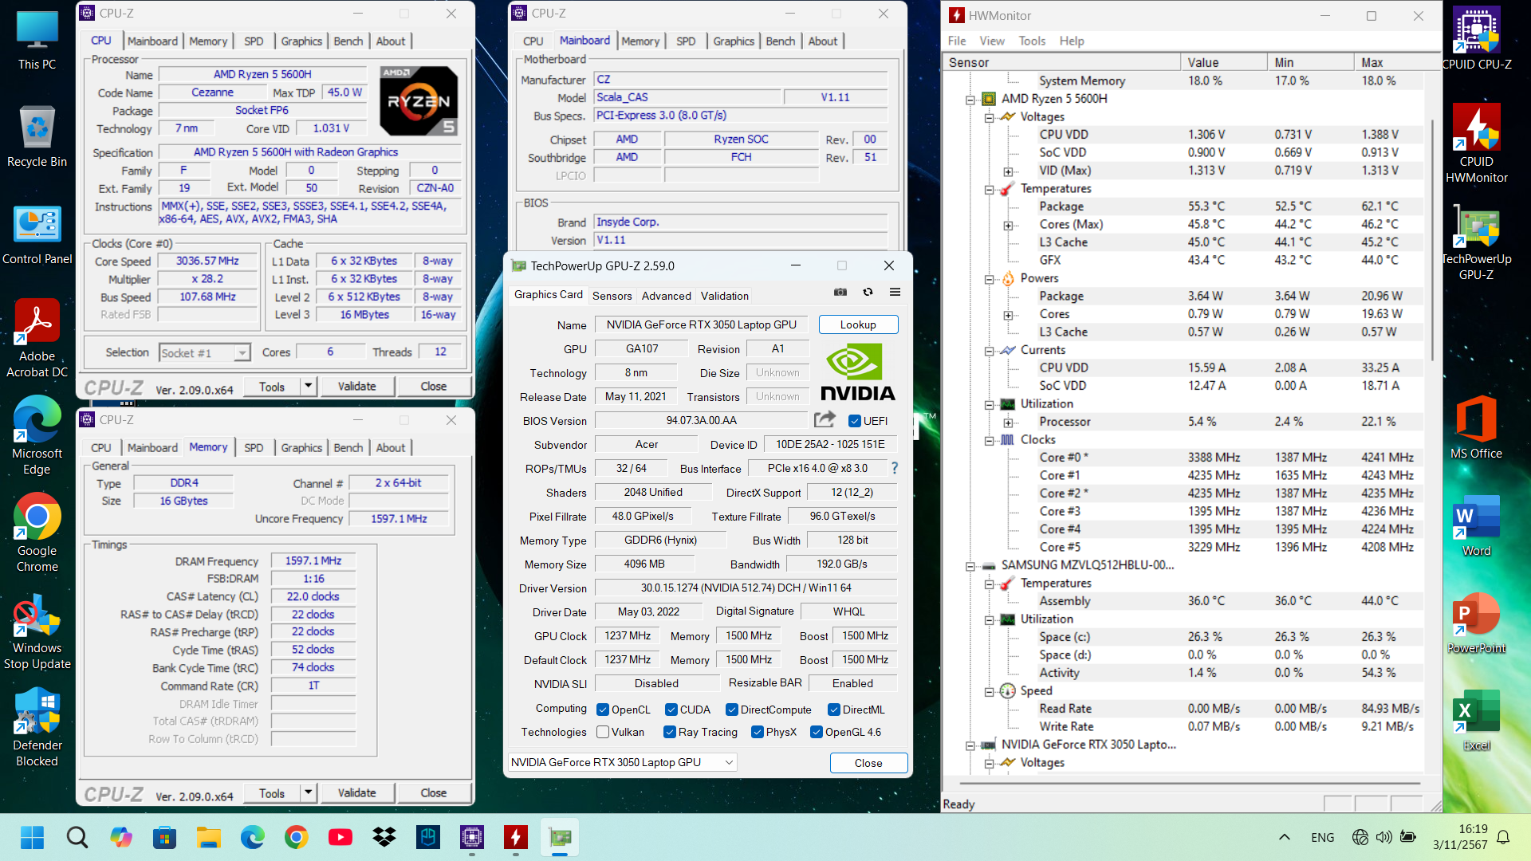
Task: Open This PC desktop icon
Action: [37, 40]
